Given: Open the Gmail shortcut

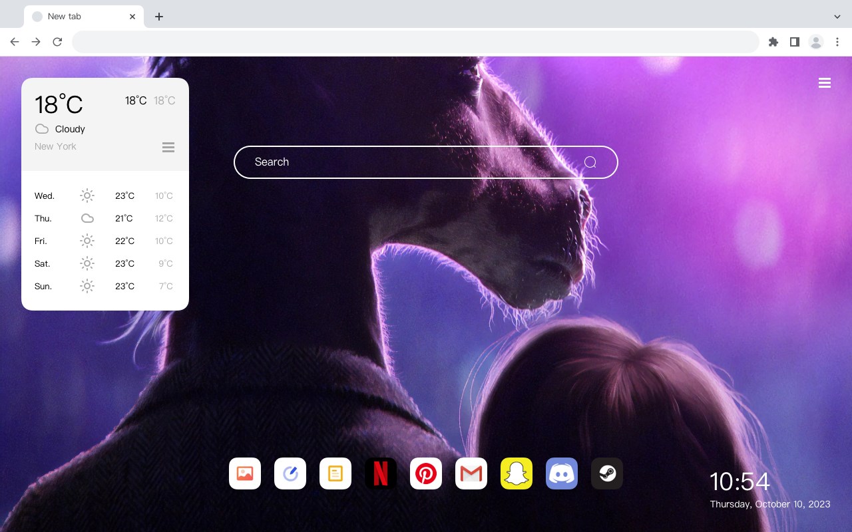Looking at the screenshot, I should pyautogui.click(x=471, y=473).
